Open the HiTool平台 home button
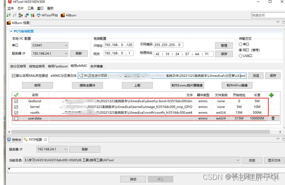The image size is (285, 185). (x=47, y=15)
